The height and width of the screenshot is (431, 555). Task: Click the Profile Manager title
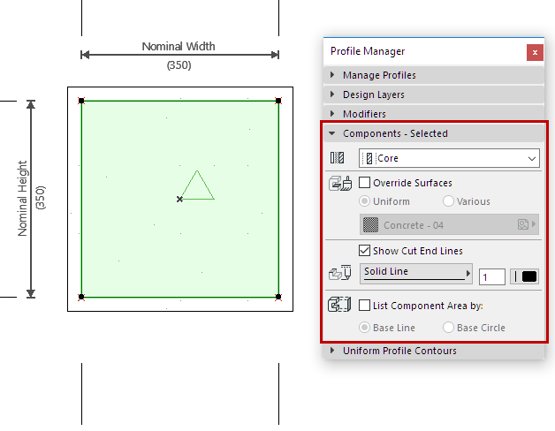point(368,51)
